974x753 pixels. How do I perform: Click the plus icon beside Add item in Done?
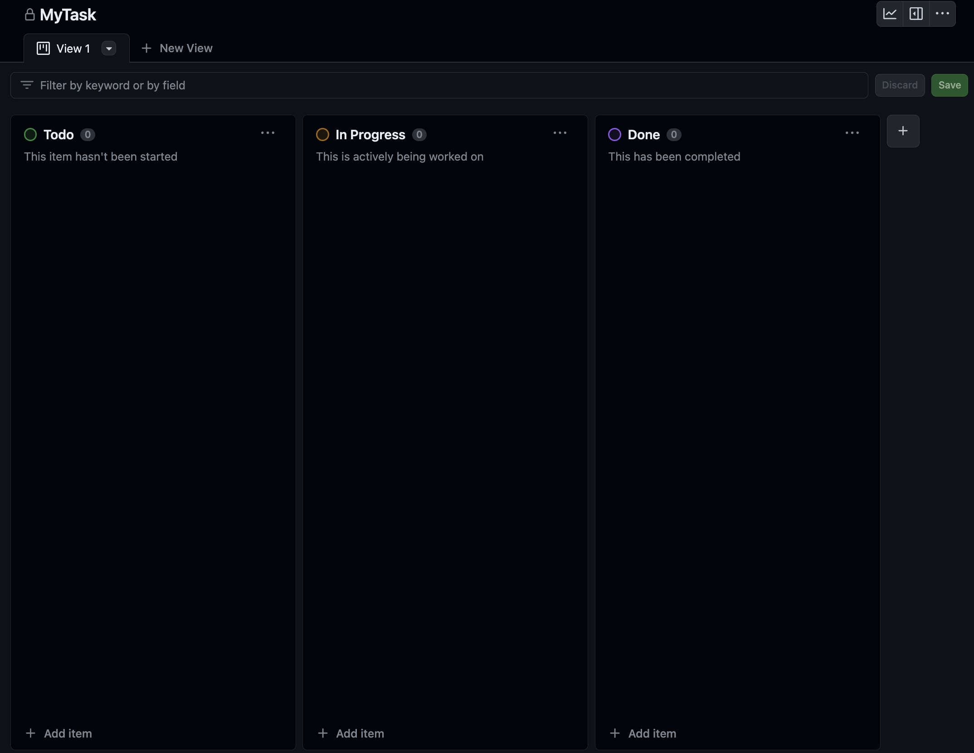[x=615, y=733]
